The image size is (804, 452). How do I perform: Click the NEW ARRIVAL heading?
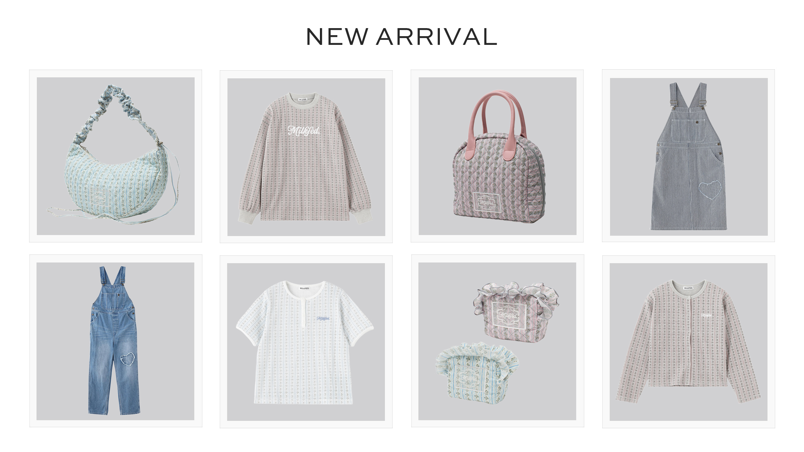401,37
